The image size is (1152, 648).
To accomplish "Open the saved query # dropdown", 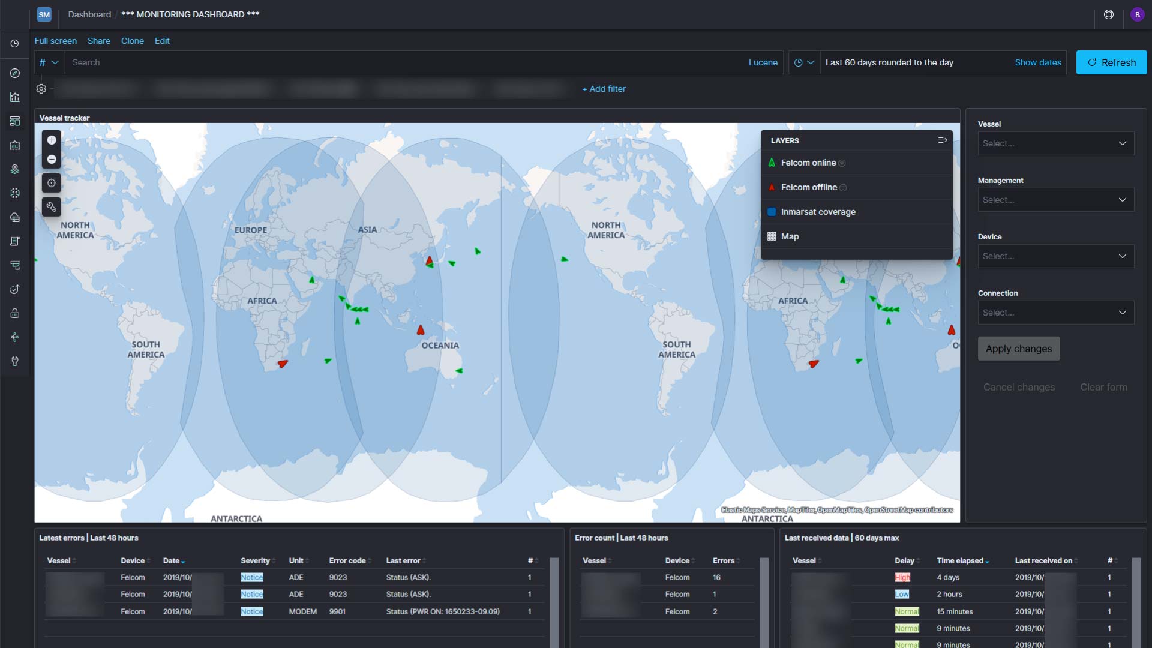I will 49,62.
